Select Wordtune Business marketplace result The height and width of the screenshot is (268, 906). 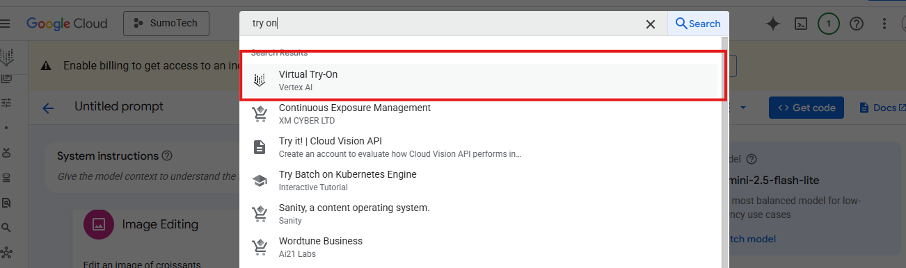point(480,246)
